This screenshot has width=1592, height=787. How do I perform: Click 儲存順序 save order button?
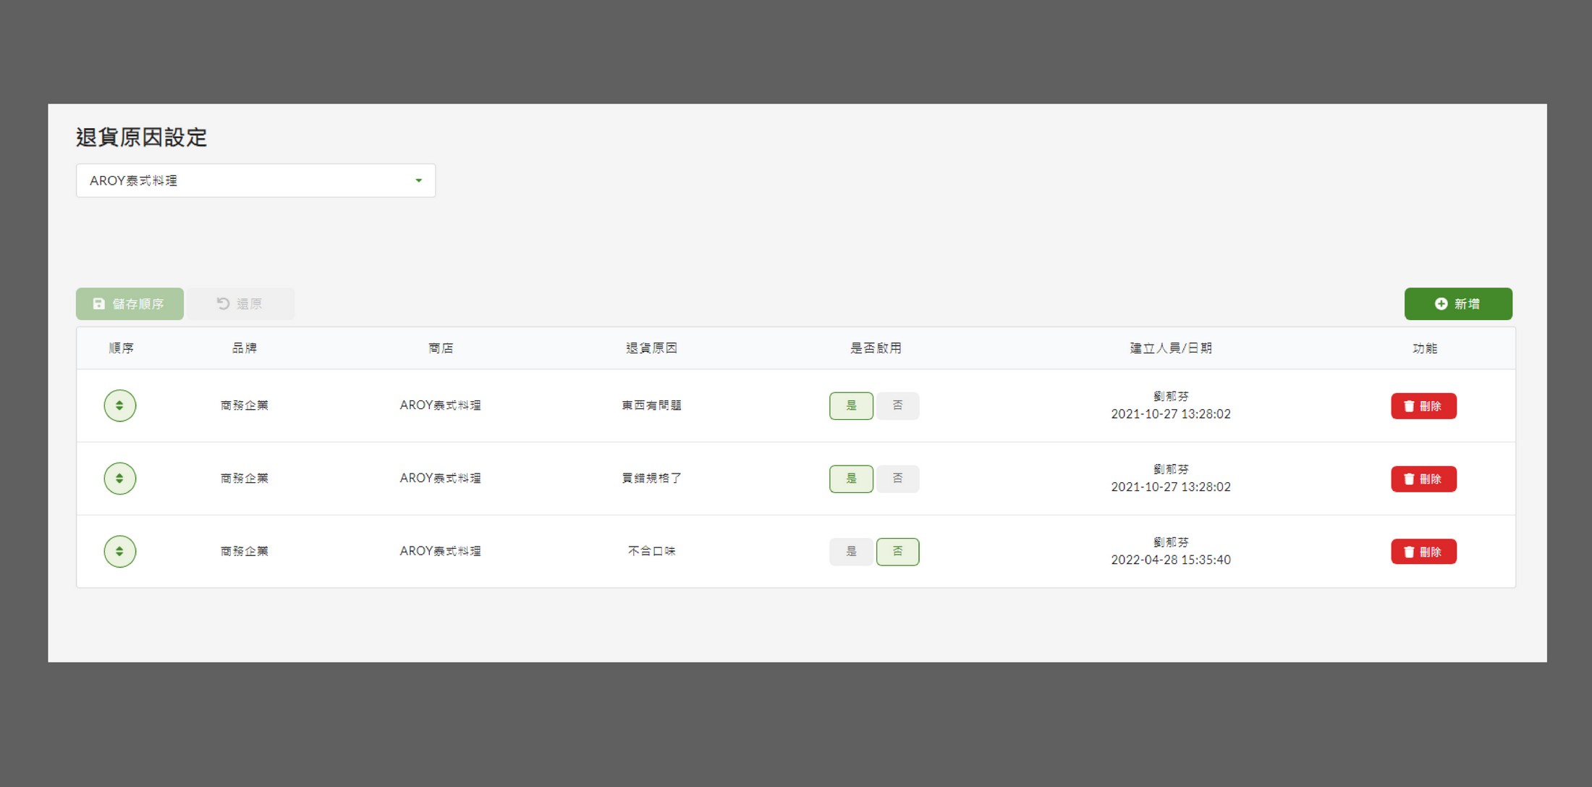[x=130, y=304]
